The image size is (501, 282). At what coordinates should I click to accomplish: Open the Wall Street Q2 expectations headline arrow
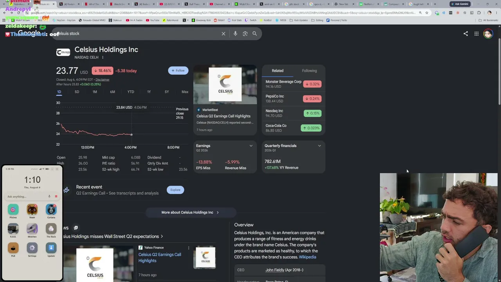coord(162,237)
